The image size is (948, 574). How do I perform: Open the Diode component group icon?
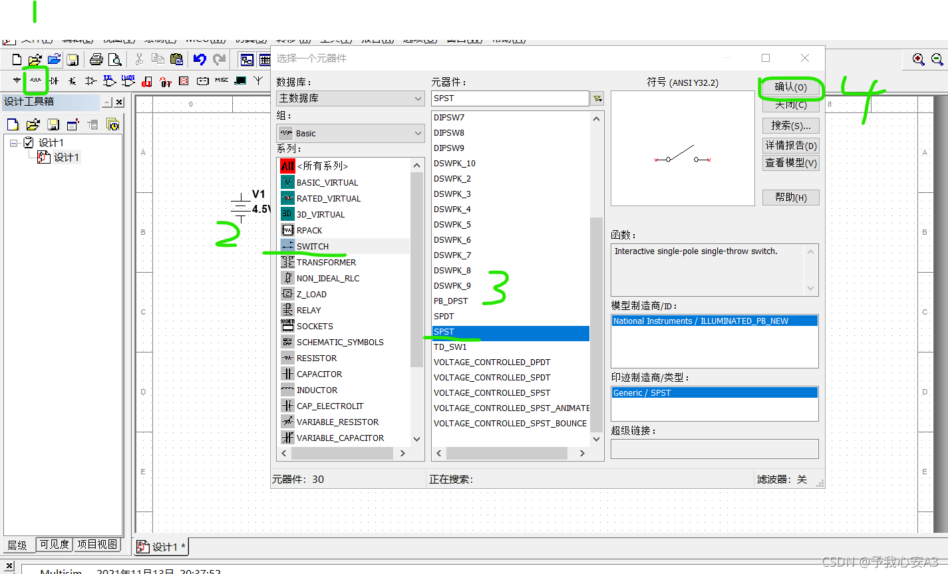coord(54,80)
